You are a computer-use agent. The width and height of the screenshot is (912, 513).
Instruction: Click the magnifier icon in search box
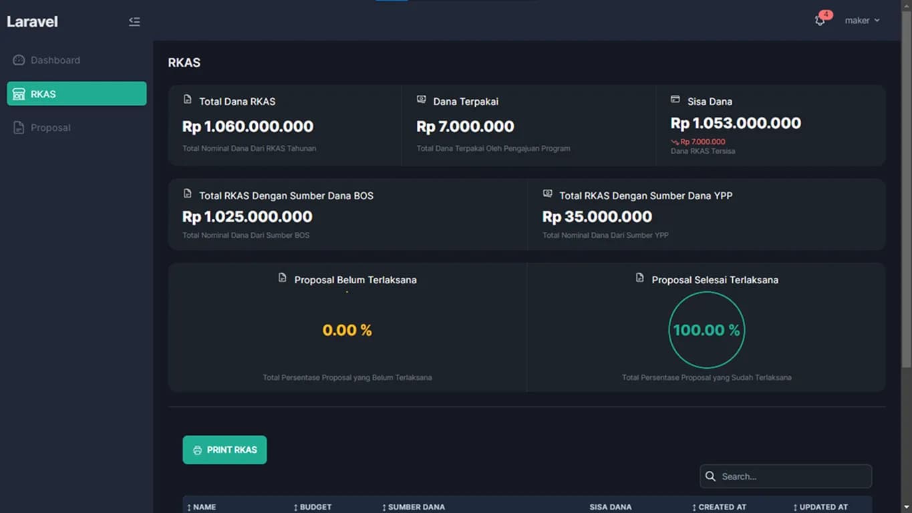[x=710, y=476]
